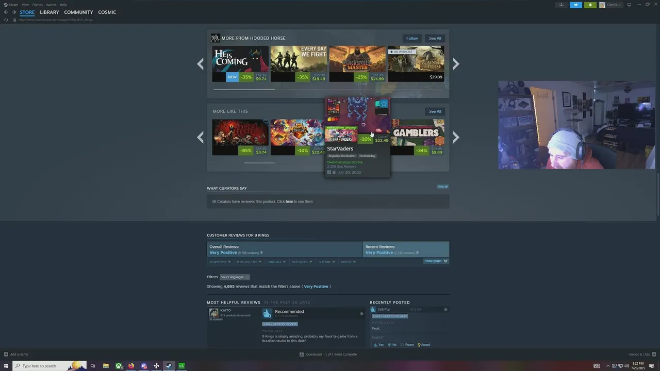
Task: Open the Gamblers game capsule
Action: click(418, 137)
